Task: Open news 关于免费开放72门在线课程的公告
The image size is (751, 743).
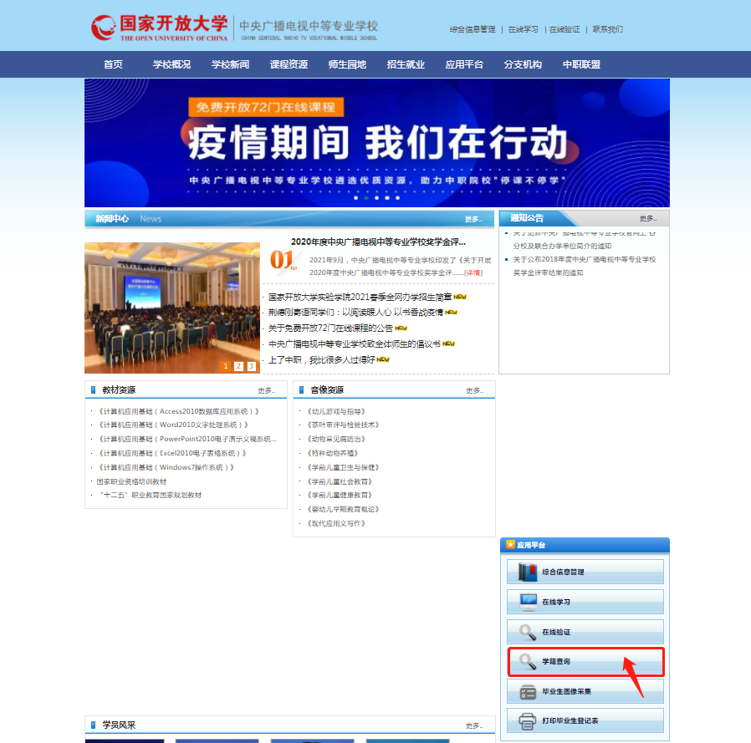Action: pyautogui.click(x=330, y=328)
